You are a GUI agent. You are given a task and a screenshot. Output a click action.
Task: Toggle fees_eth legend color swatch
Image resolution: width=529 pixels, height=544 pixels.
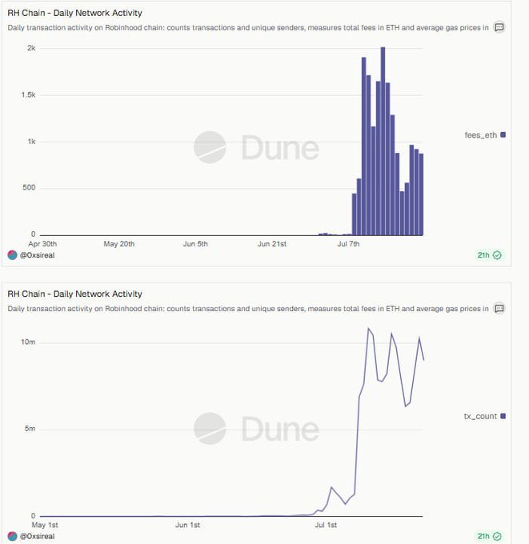click(503, 134)
